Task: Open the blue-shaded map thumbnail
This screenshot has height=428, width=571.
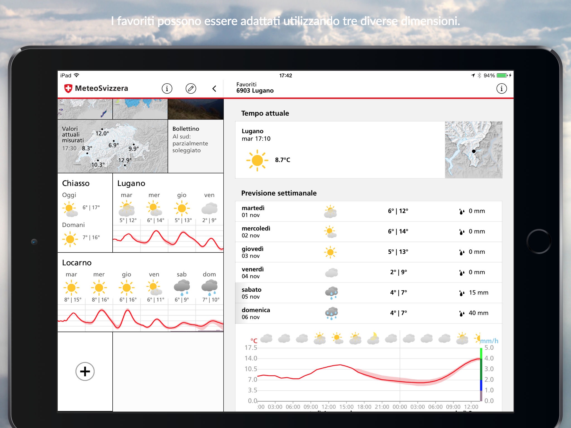Action: 140,109
